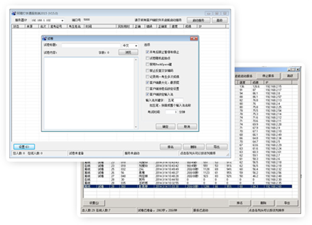This screenshot has height=225, width=312.
Task: Click 高级 button in front window
Action: (220, 20)
